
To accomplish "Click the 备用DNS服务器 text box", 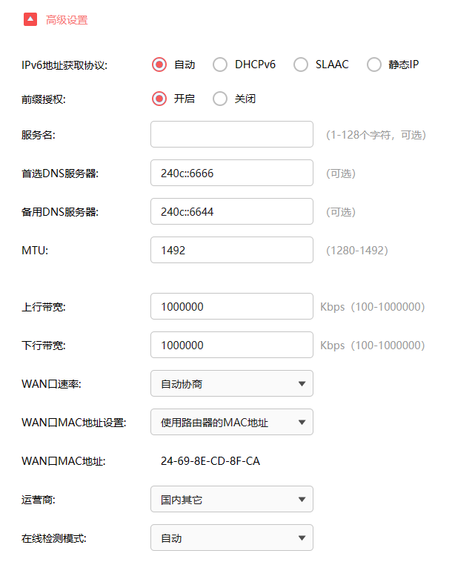I will (231, 211).
